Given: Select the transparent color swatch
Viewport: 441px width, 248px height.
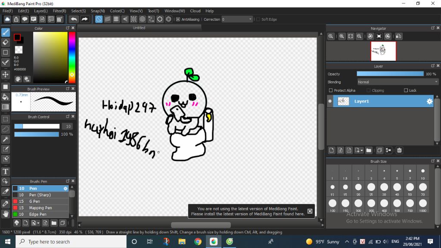Looking at the screenshot, I should [19, 50].
